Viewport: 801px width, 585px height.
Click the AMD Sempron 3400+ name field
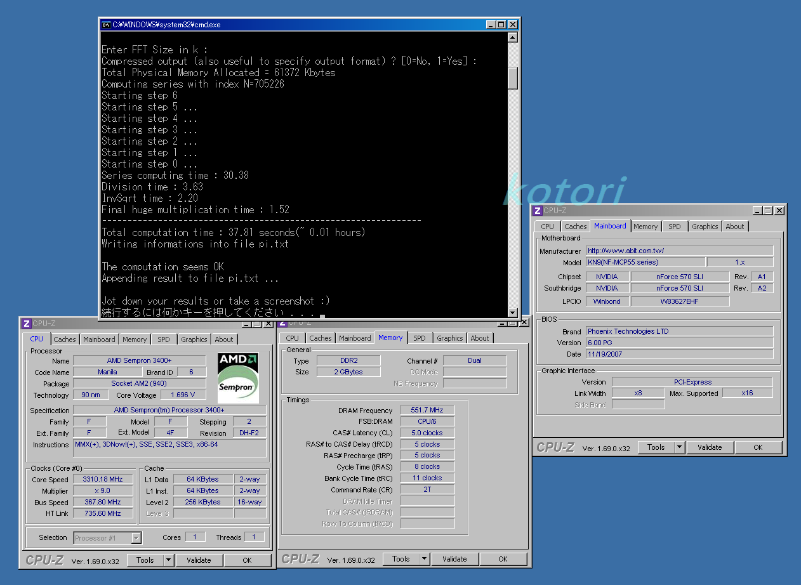[140, 360]
